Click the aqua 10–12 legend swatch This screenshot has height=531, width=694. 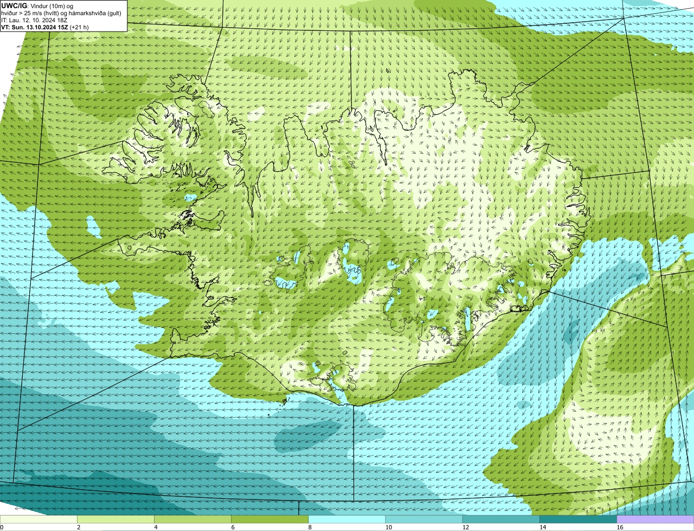[424, 519]
